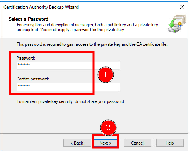Abort the wizard using Cancel
Image resolution: width=191 pixels, height=151 pixels.
(137, 143)
